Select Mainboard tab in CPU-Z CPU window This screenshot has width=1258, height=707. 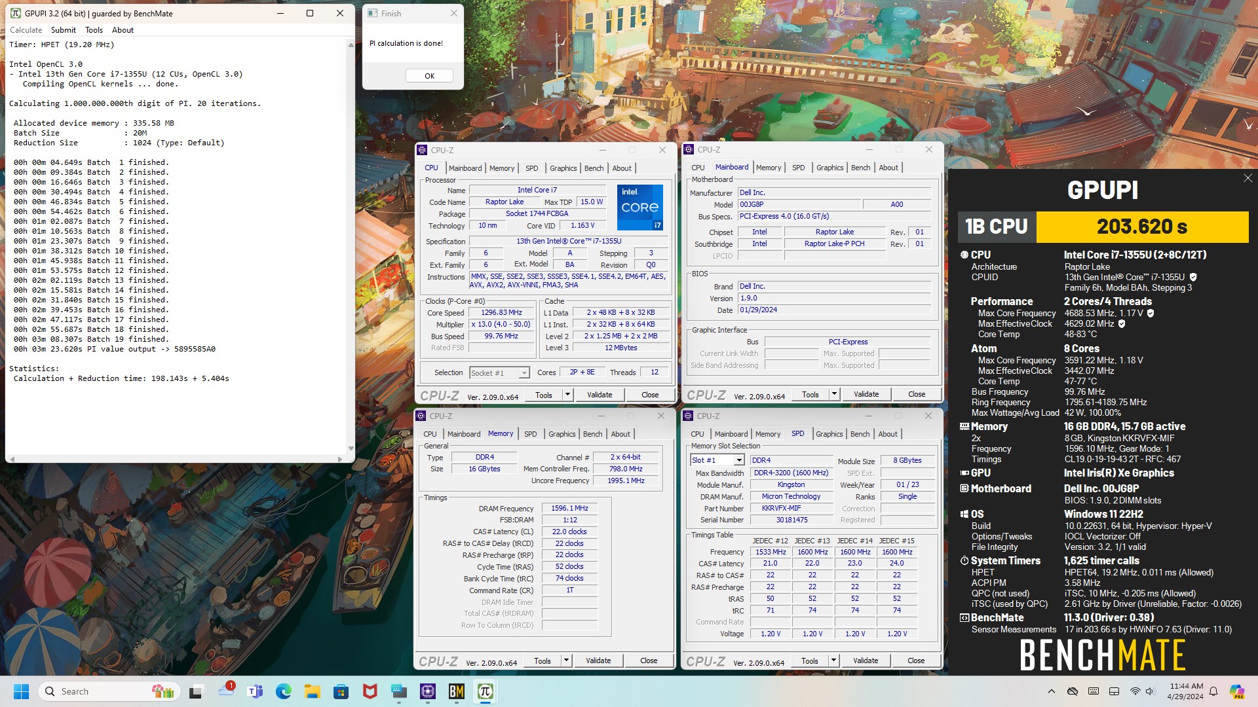(465, 168)
